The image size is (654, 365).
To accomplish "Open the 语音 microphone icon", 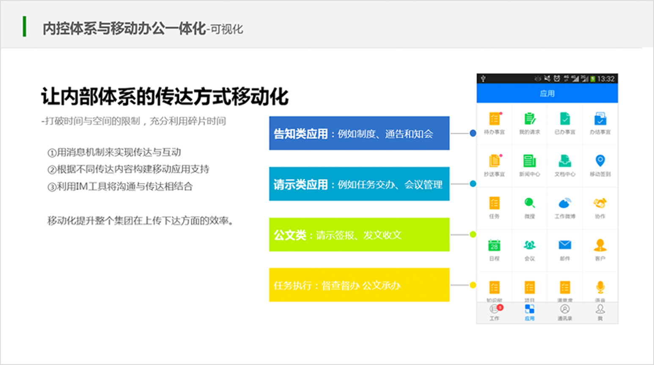I will [x=600, y=288].
